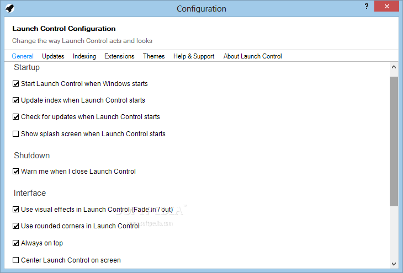Enable Center Launch Control on screen
The height and width of the screenshot is (273, 403).
15,260
